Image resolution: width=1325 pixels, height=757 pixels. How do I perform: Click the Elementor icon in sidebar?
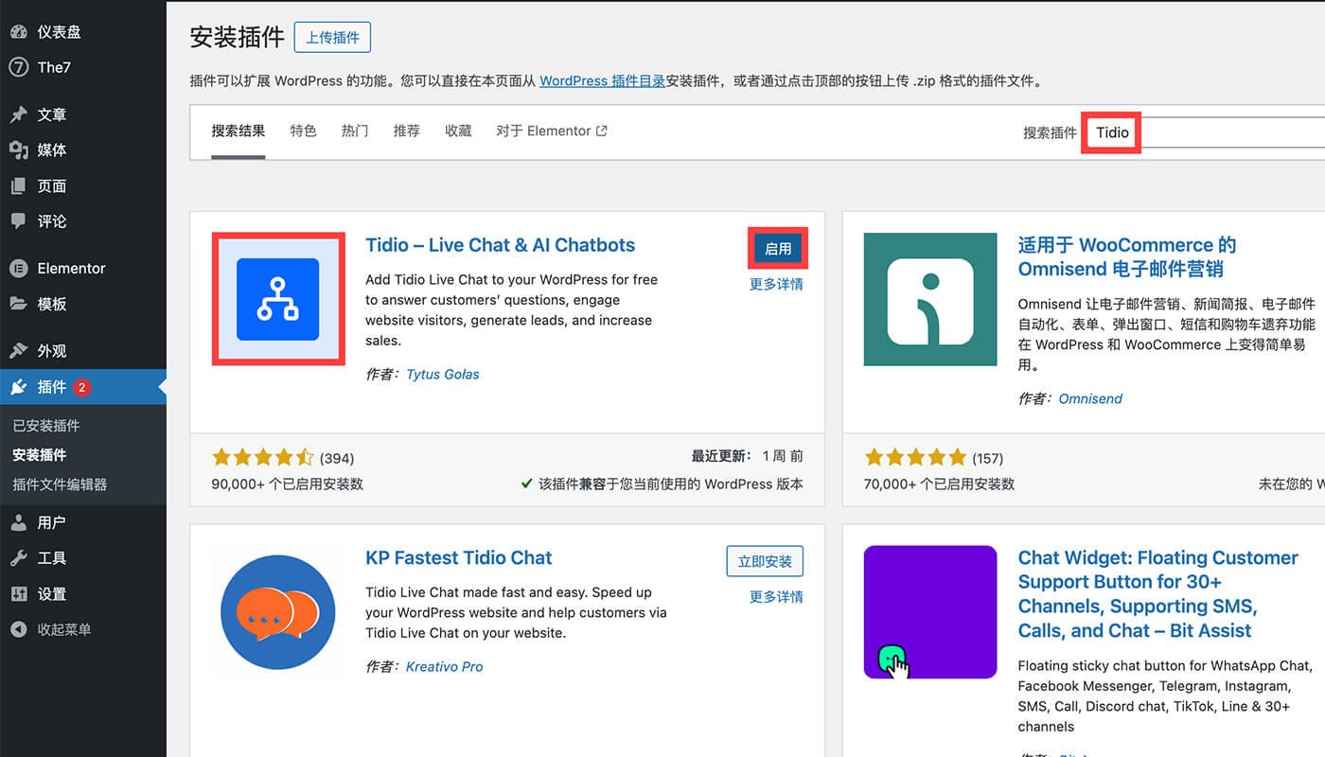pyautogui.click(x=19, y=269)
